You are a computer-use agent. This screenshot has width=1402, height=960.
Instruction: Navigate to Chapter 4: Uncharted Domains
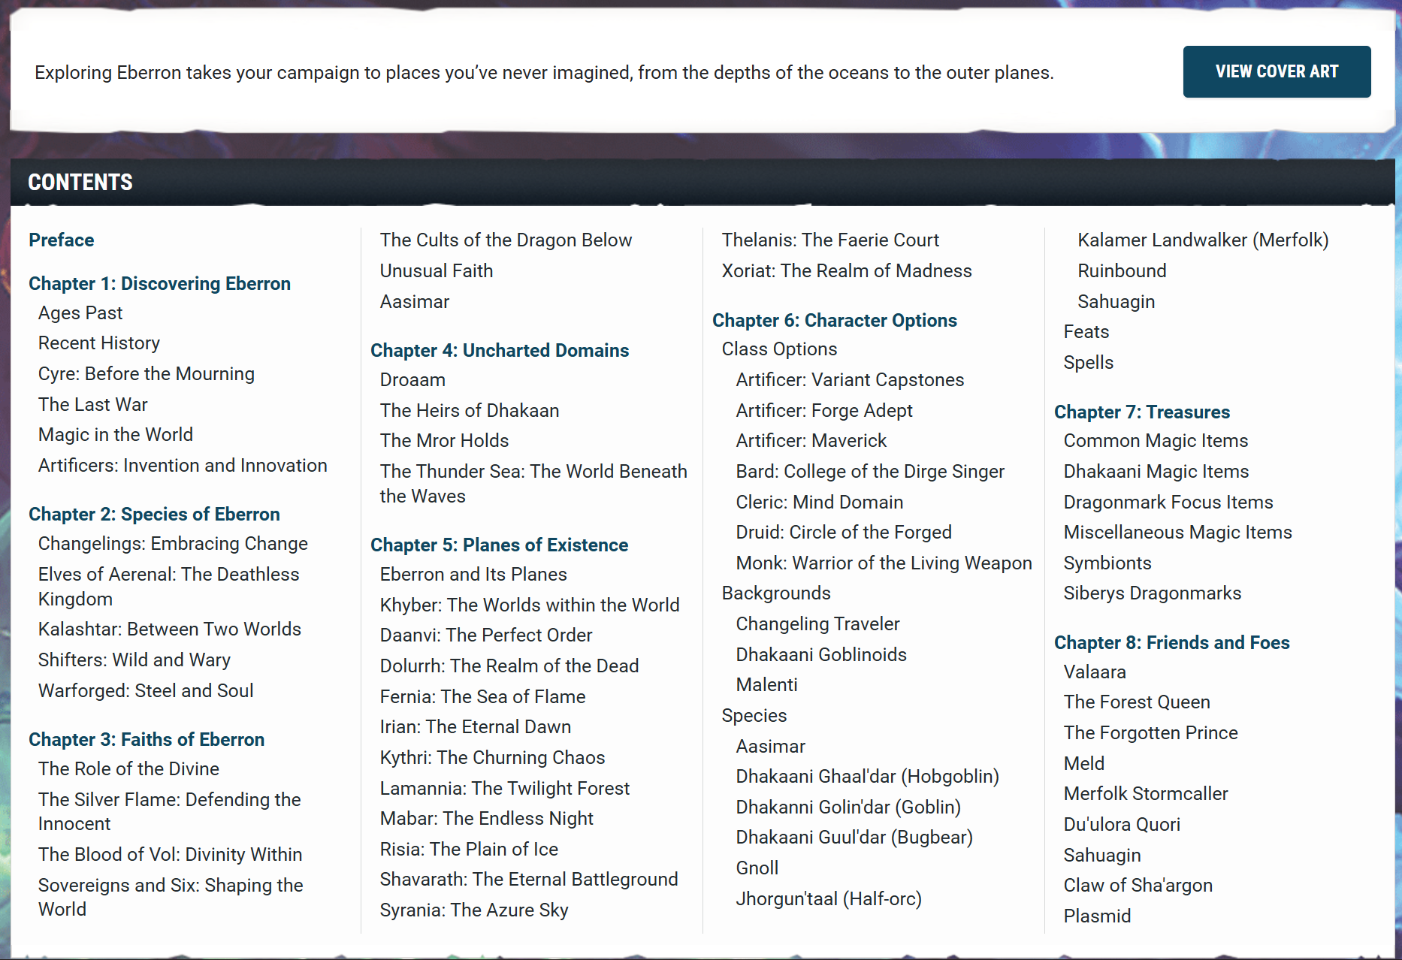pyautogui.click(x=500, y=351)
